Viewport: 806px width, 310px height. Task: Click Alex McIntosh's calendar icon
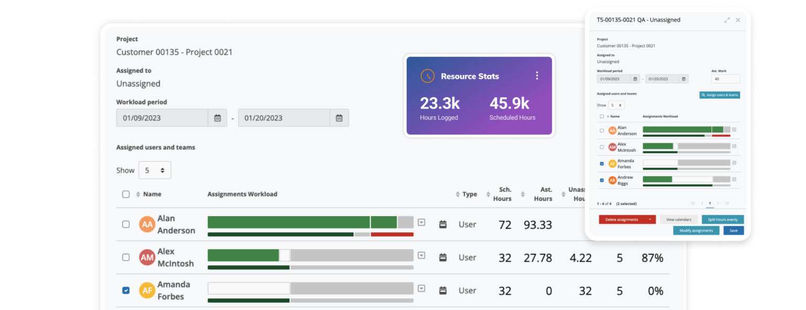443,257
